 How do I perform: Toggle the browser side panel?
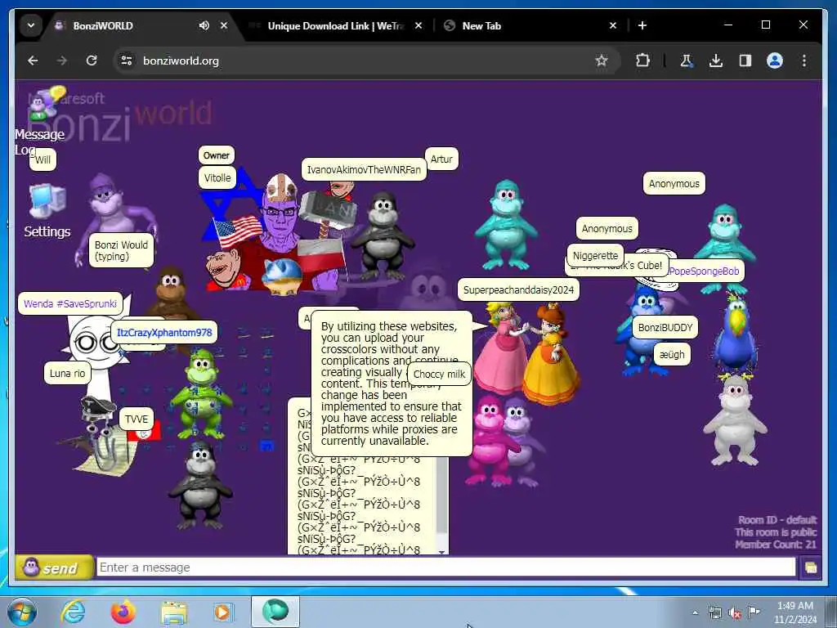(745, 61)
